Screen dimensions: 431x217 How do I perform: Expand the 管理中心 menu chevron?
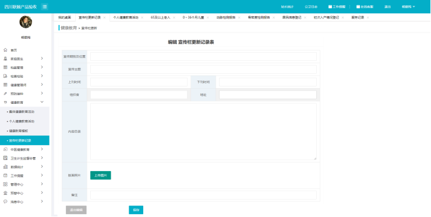[42, 184]
